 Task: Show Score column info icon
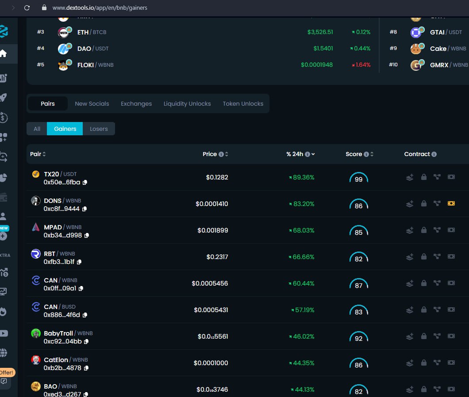pyautogui.click(x=366, y=154)
